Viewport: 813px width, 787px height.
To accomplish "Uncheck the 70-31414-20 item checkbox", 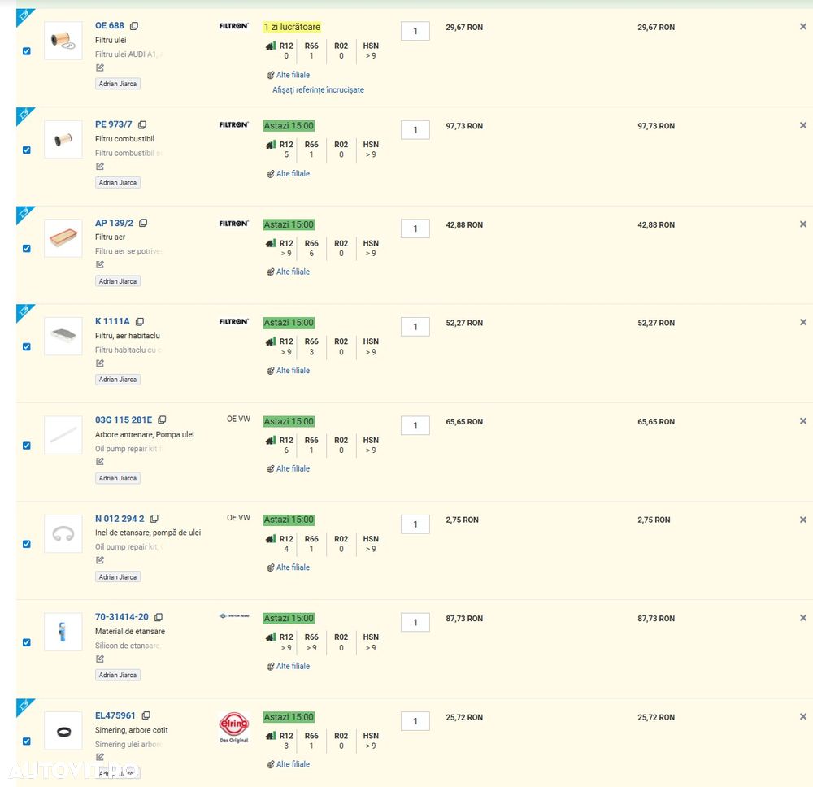I will pos(27,642).
